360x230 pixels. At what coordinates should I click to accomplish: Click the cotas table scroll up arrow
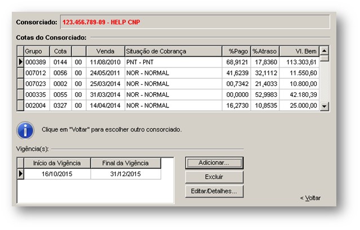point(324,51)
